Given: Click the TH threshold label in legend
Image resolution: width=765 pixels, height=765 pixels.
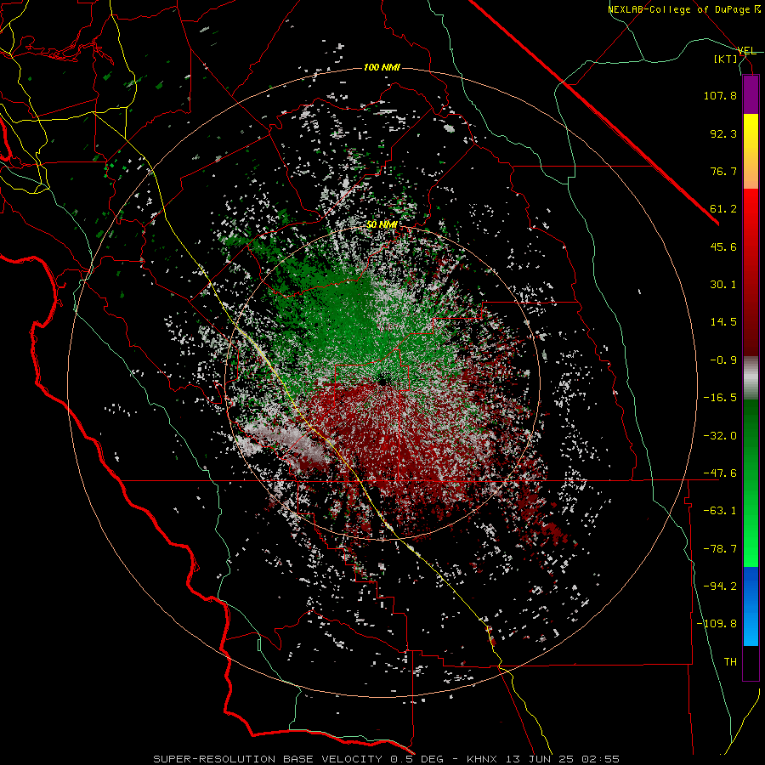Looking at the screenshot, I should [x=730, y=662].
